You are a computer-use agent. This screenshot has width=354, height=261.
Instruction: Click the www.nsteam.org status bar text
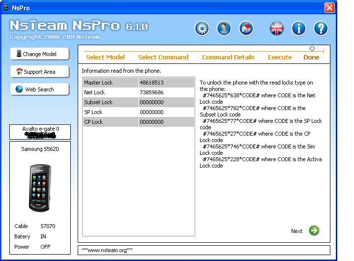107,250
